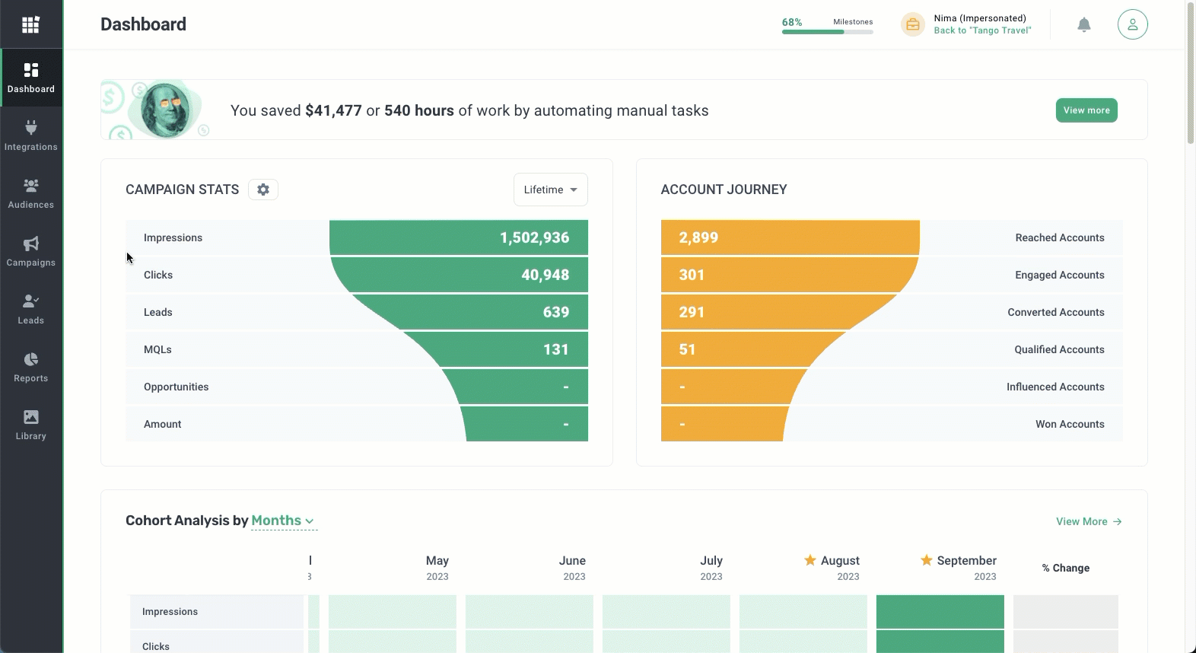
Task: Click the green View more button
Action: tap(1086, 110)
